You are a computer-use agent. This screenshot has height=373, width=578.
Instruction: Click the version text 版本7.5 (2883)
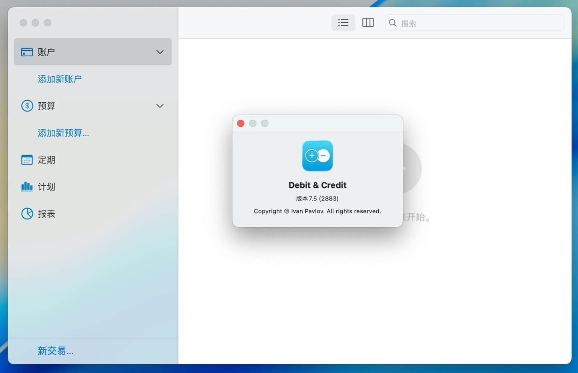point(317,198)
